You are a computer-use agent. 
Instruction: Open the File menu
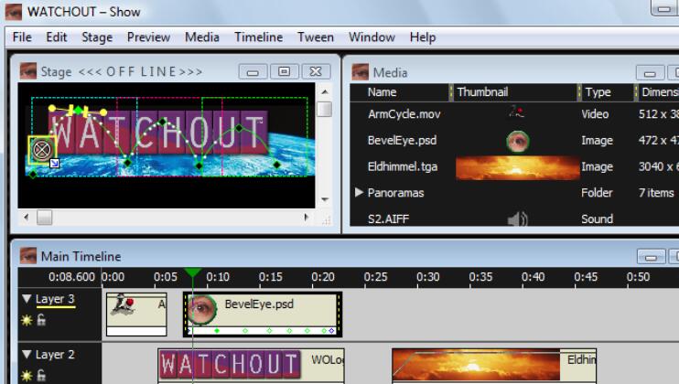click(22, 37)
